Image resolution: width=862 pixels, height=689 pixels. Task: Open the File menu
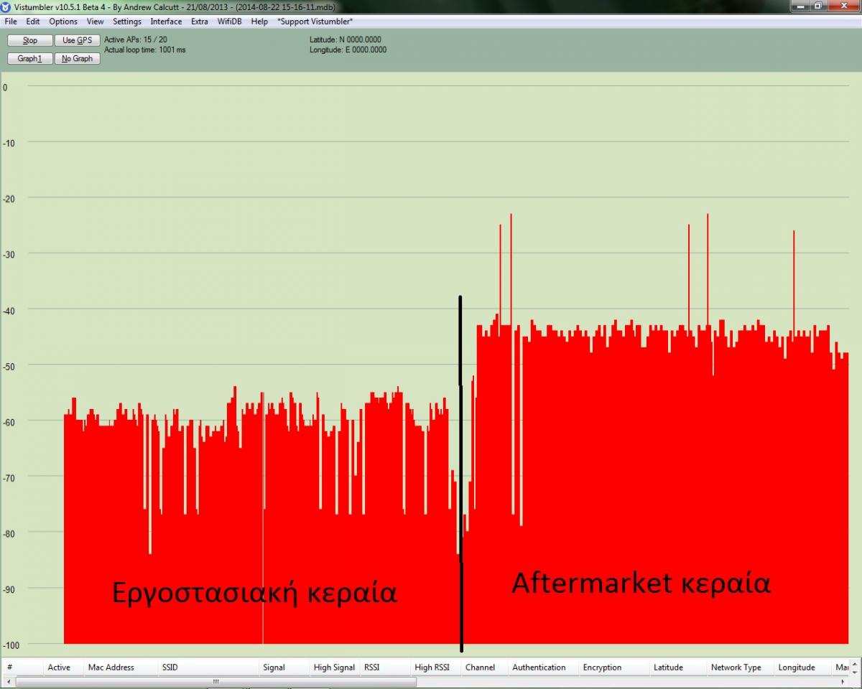pos(11,22)
